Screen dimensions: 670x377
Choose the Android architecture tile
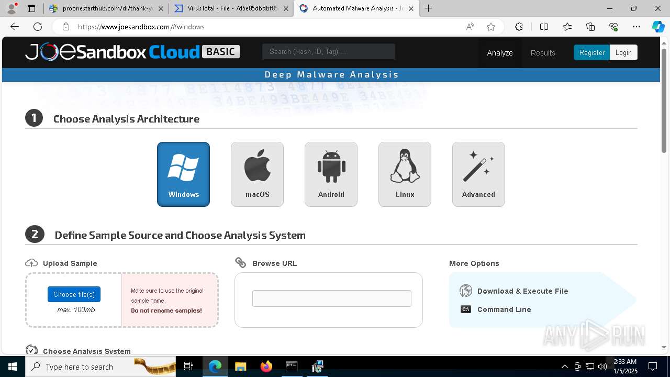pyautogui.click(x=331, y=174)
